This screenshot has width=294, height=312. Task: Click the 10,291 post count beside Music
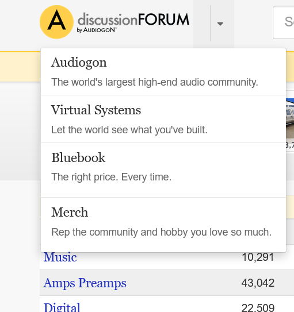(258, 257)
